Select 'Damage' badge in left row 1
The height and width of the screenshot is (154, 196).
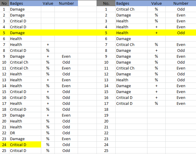[x=25, y=9]
